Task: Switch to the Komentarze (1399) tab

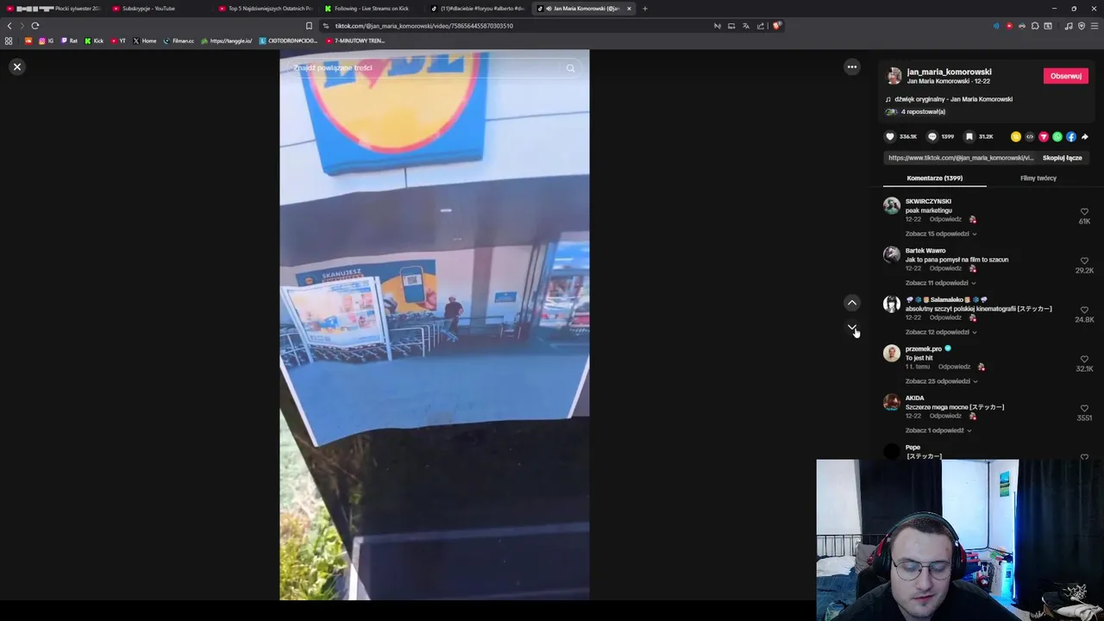Action: [x=934, y=178]
